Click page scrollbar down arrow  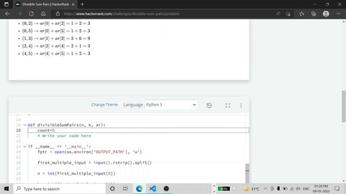[344, 181]
